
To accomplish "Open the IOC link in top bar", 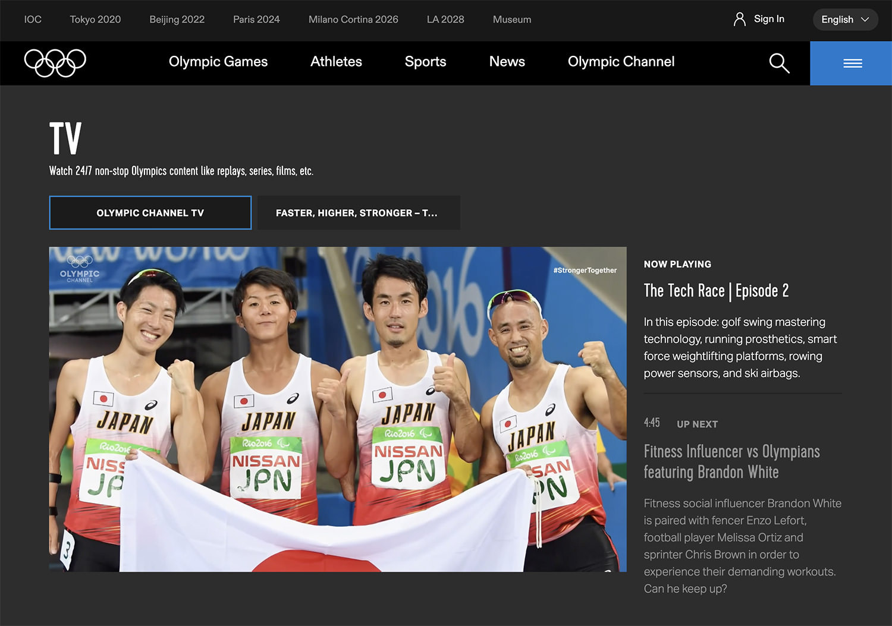I will (33, 20).
